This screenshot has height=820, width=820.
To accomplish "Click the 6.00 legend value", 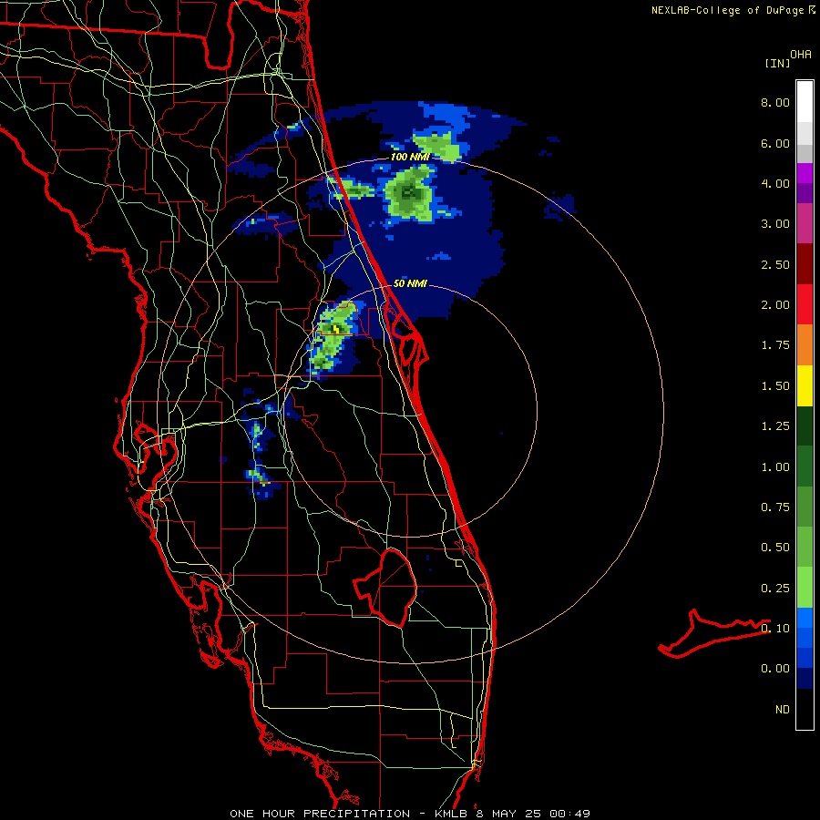I will click(x=775, y=143).
